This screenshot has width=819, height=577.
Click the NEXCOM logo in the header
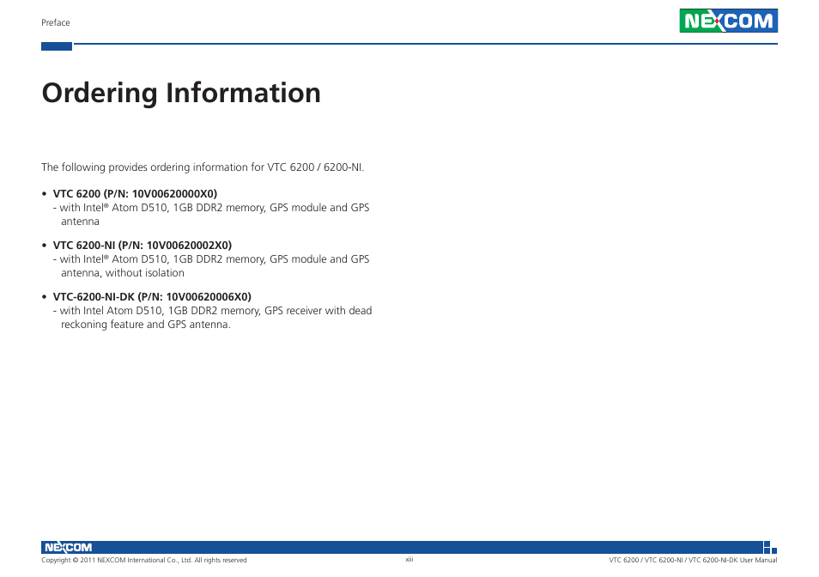728,21
